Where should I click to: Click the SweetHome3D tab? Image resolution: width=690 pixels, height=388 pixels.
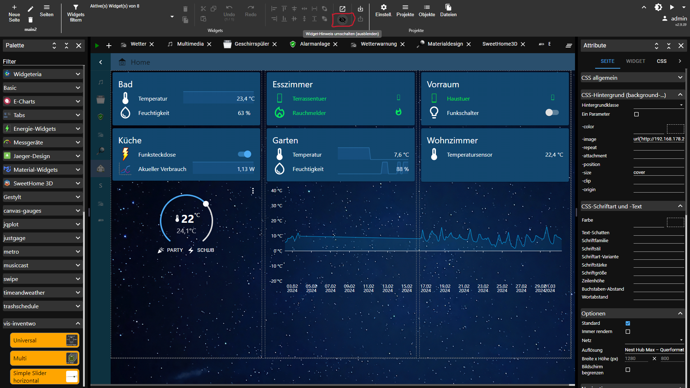499,44
